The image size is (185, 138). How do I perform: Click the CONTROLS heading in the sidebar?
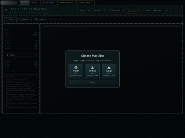(9, 76)
